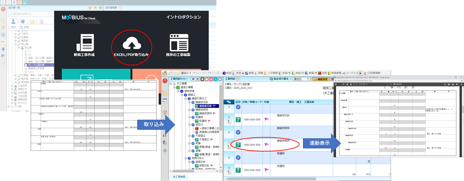Collapse the 路面切削工 tree node
The image size is (464, 181).
click(x=186, y=158)
